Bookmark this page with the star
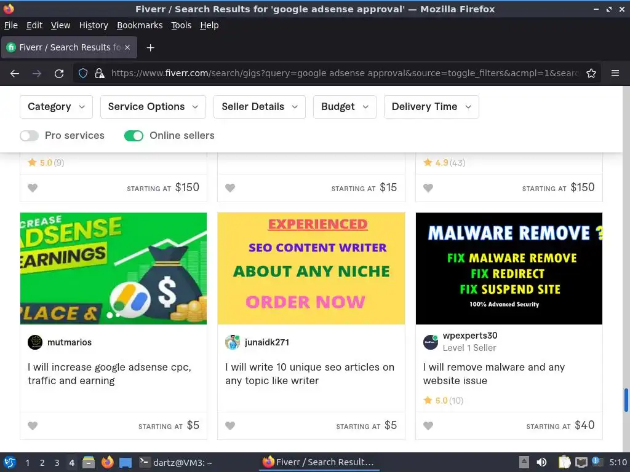Screen dimensions: 630x472 point(591,74)
